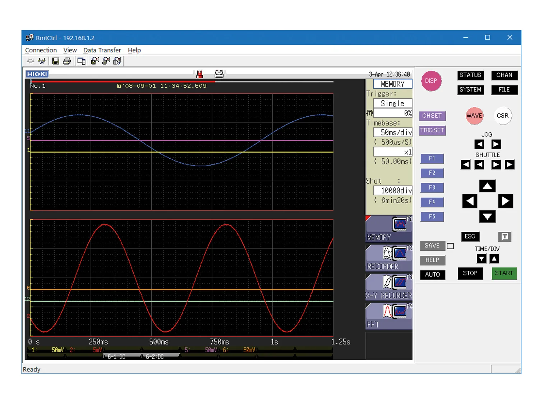The width and height of the screenshot is (539, 404).
Task: Toggle the checkbox beside SAVE
Action: click(451, 246)
